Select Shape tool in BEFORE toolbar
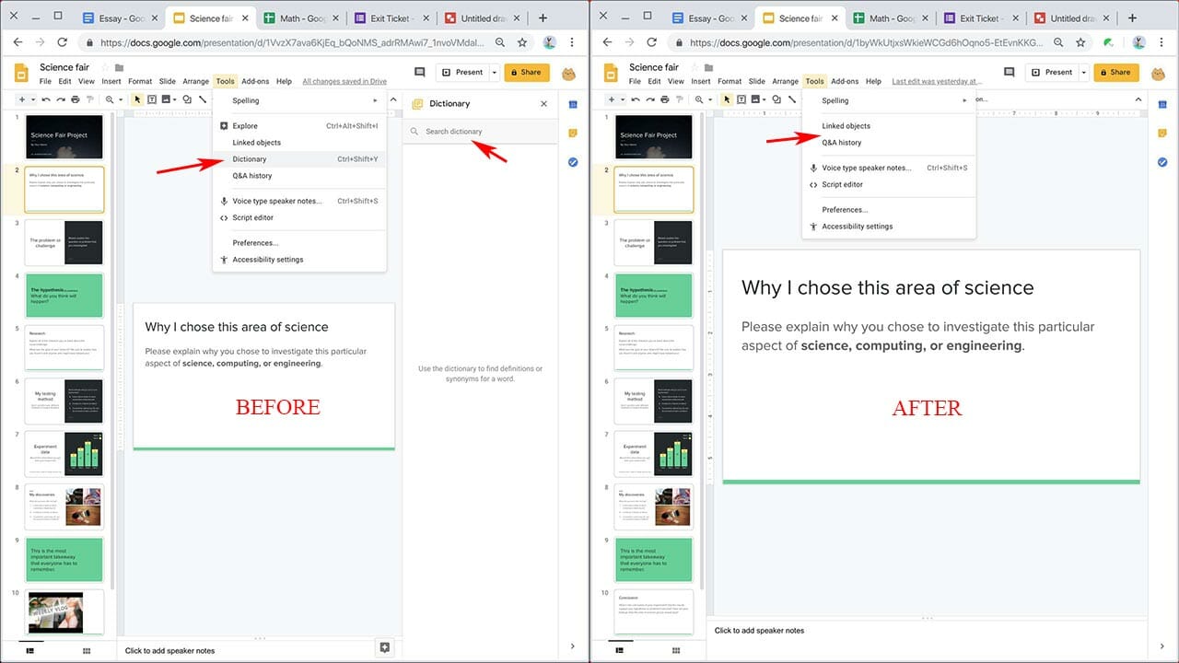The height and width of the screenshot is (663, 1179). tap(187, 99)
